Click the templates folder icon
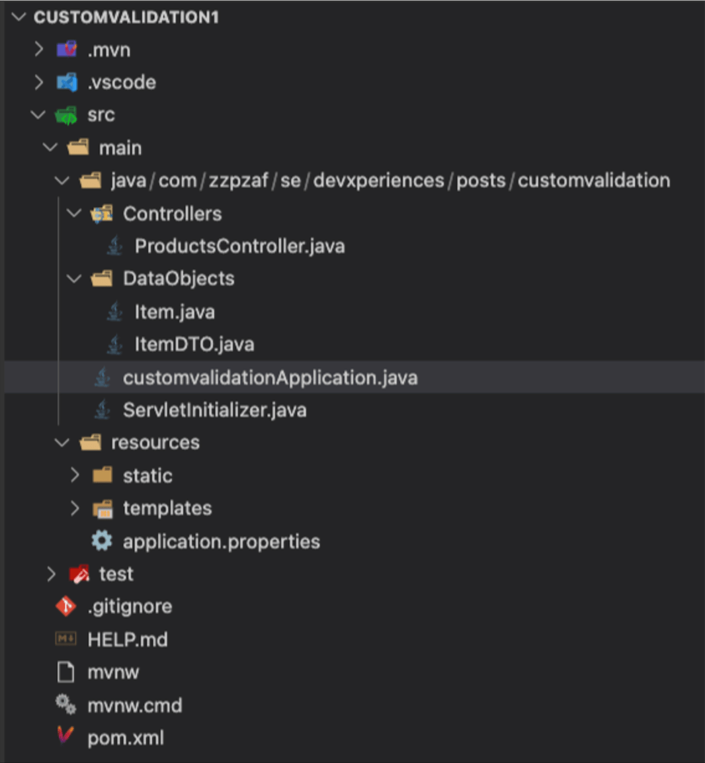The width and height of the screenshot is (705, 763). click(103, 508)
